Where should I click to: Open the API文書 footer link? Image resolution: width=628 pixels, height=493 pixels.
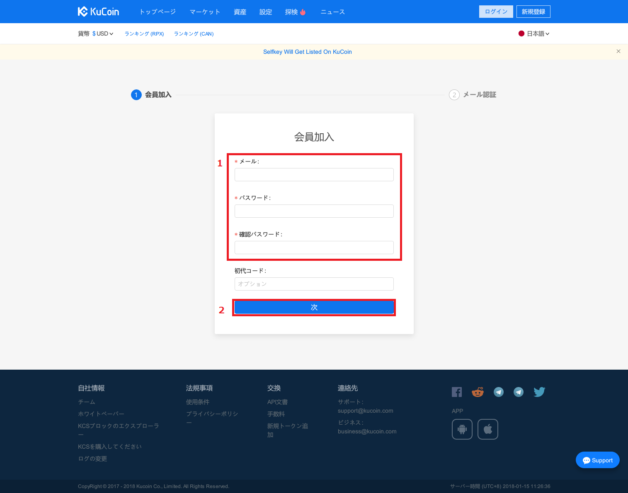[277, 402]
